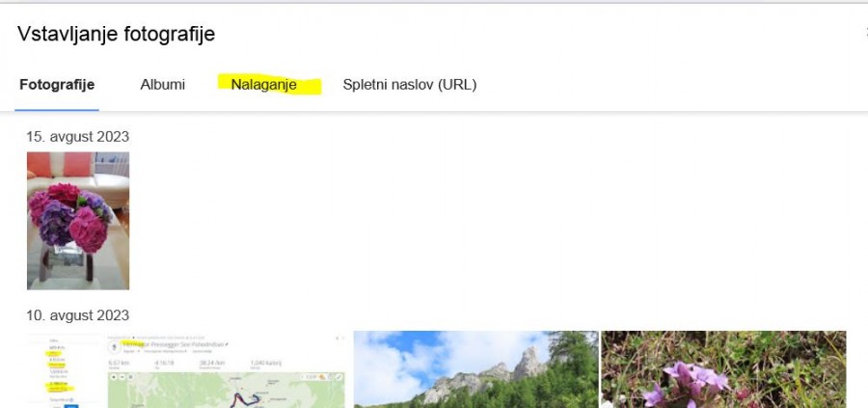Open the Albumi tab
The width and height of the screenshot is (868, 408).
(162, 85)
